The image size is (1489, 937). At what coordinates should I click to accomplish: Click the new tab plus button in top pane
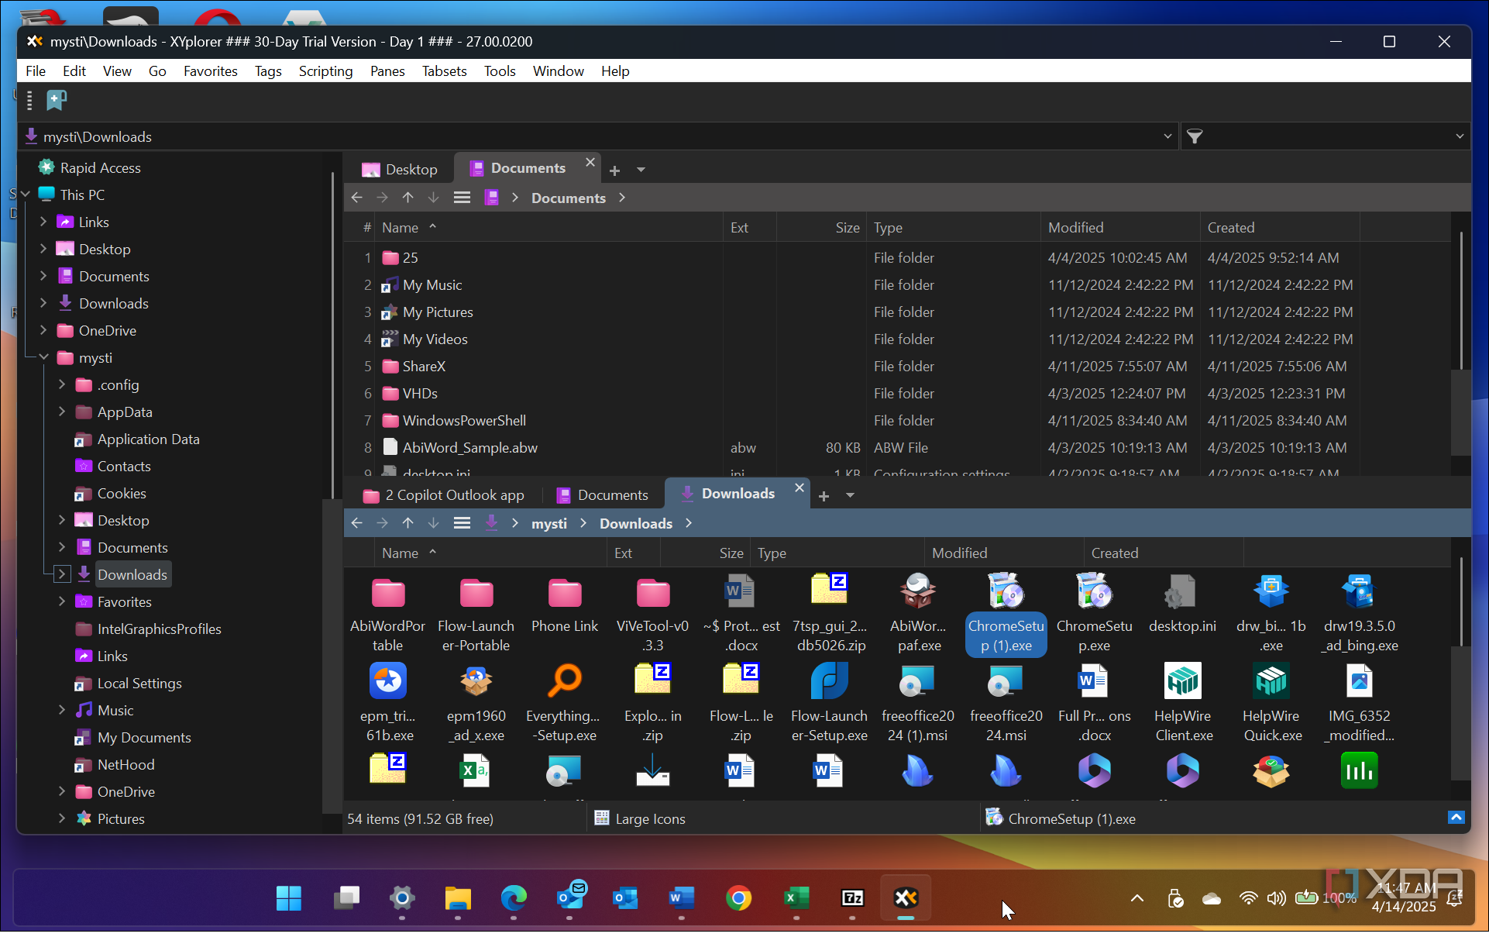(x=614, y=170)
